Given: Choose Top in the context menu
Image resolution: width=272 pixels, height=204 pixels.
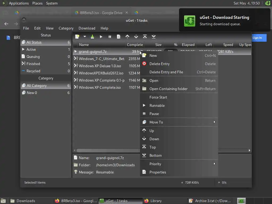Looking at the screenshot, I should click(179, 147).
